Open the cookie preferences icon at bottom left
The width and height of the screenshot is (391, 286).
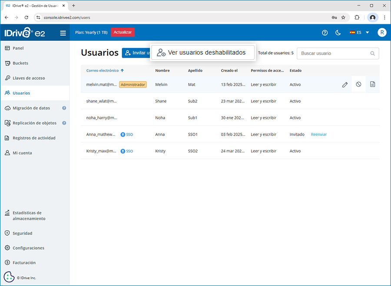[x=10, y=277]
